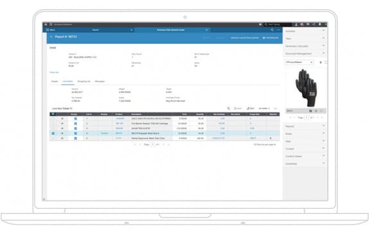370x231 pixels.
Task: Click the trash icon beside document dropdown
Action: click(321, 62)
